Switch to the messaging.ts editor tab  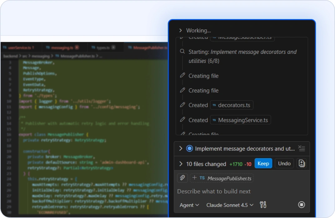point(62,48)
